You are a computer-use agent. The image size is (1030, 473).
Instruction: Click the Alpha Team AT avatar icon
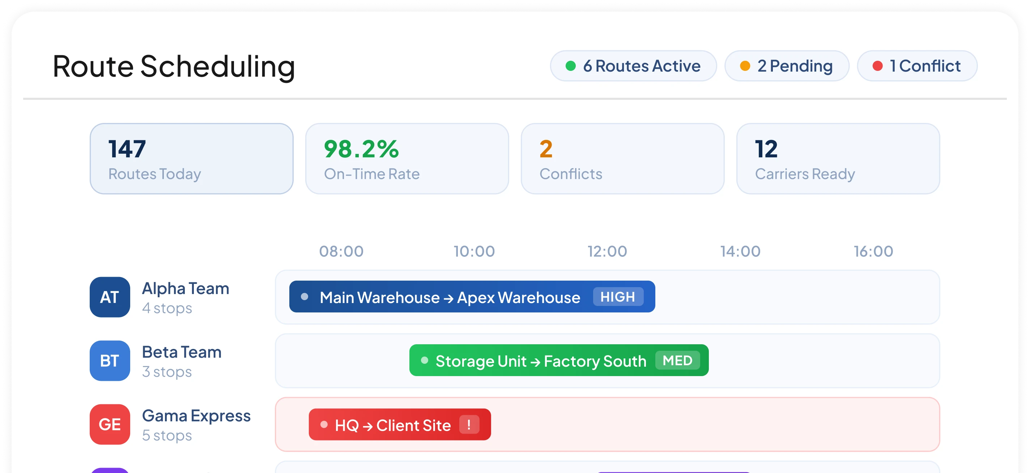[x=110, y=297]
